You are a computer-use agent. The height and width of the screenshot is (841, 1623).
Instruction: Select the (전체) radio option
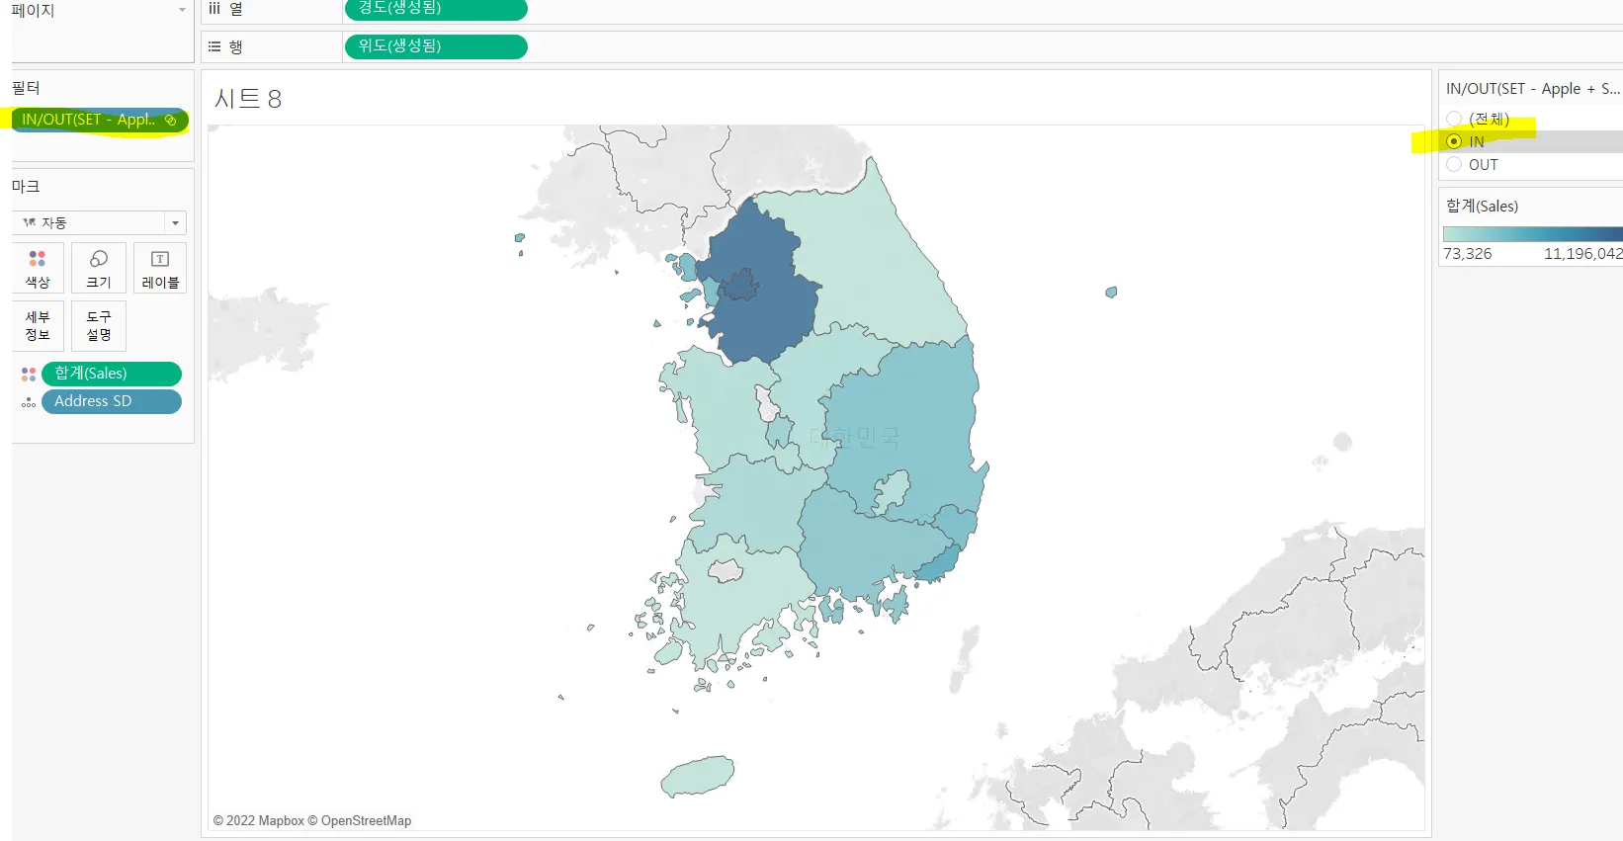click(x=1454, y=119)
